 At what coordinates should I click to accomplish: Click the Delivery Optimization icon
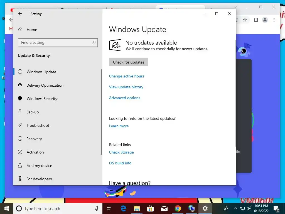click(20, 85)
